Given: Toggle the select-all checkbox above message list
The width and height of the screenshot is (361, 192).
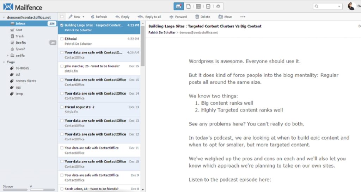Looking at the screenshot, I should pos(62,17).
